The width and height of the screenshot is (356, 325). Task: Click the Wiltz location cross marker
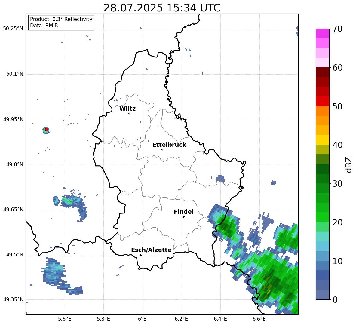click(129, 114)
